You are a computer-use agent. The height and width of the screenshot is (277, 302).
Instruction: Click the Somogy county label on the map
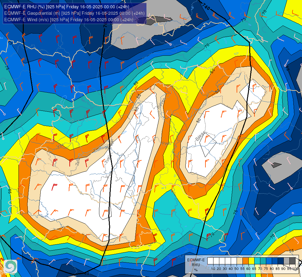[101, 148]
